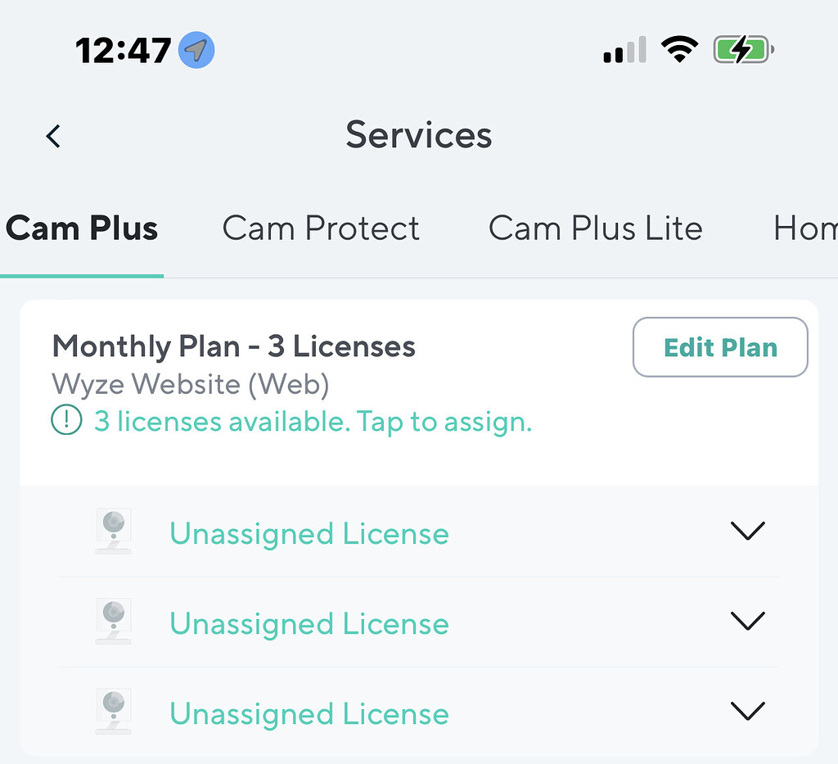Open the Cam Plus Lite tab
Screen dimensions: 838x764
click(595, 228)
